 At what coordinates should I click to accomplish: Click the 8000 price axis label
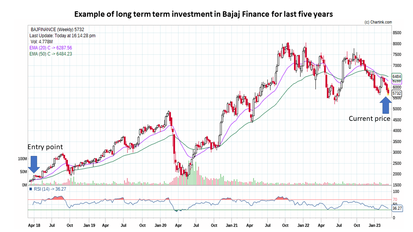397,44
